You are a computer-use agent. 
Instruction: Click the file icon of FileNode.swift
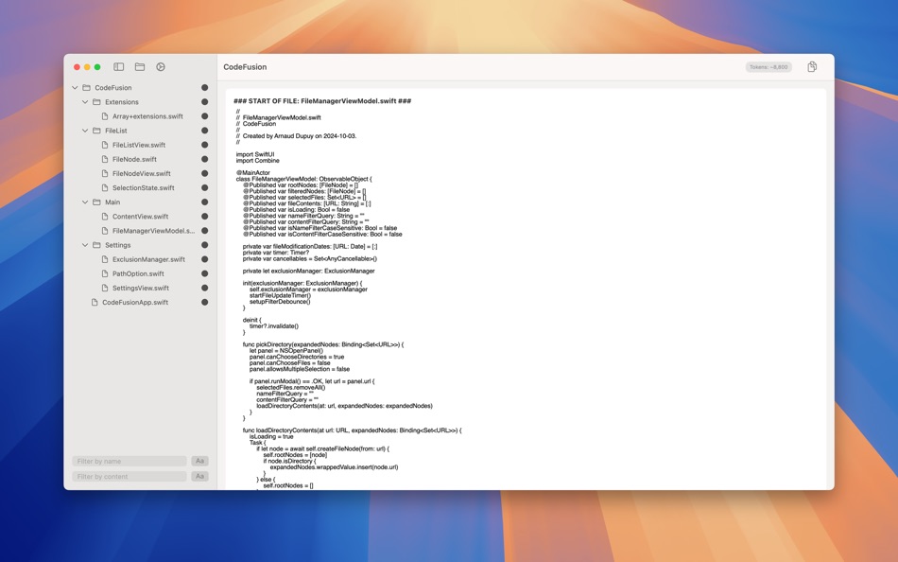click(105, 160)
